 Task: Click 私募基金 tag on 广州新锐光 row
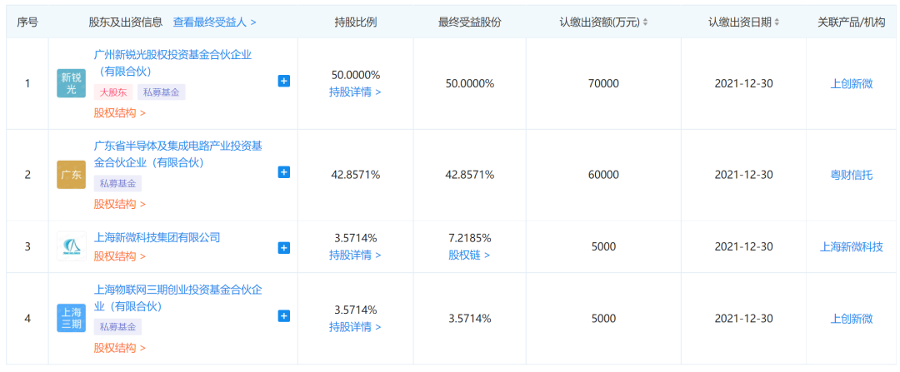point(162,92)
